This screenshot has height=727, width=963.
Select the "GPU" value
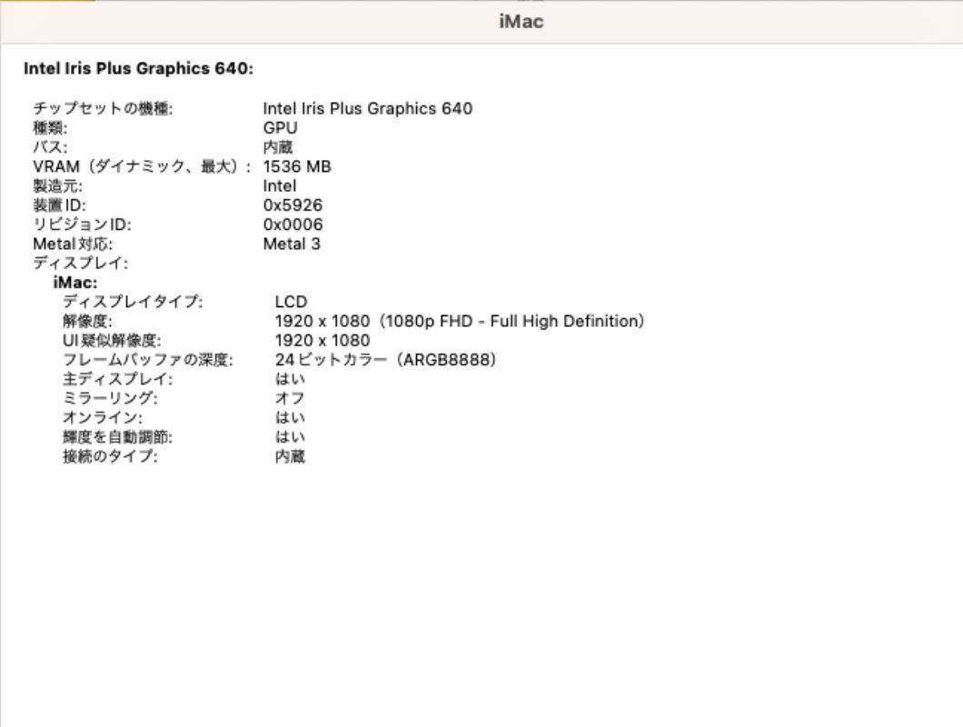[280, 128]
